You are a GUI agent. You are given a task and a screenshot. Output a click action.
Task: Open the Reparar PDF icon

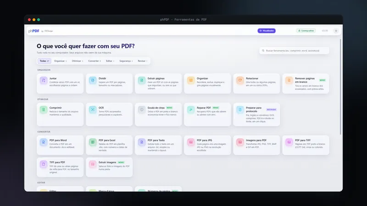tap(191, 109)
